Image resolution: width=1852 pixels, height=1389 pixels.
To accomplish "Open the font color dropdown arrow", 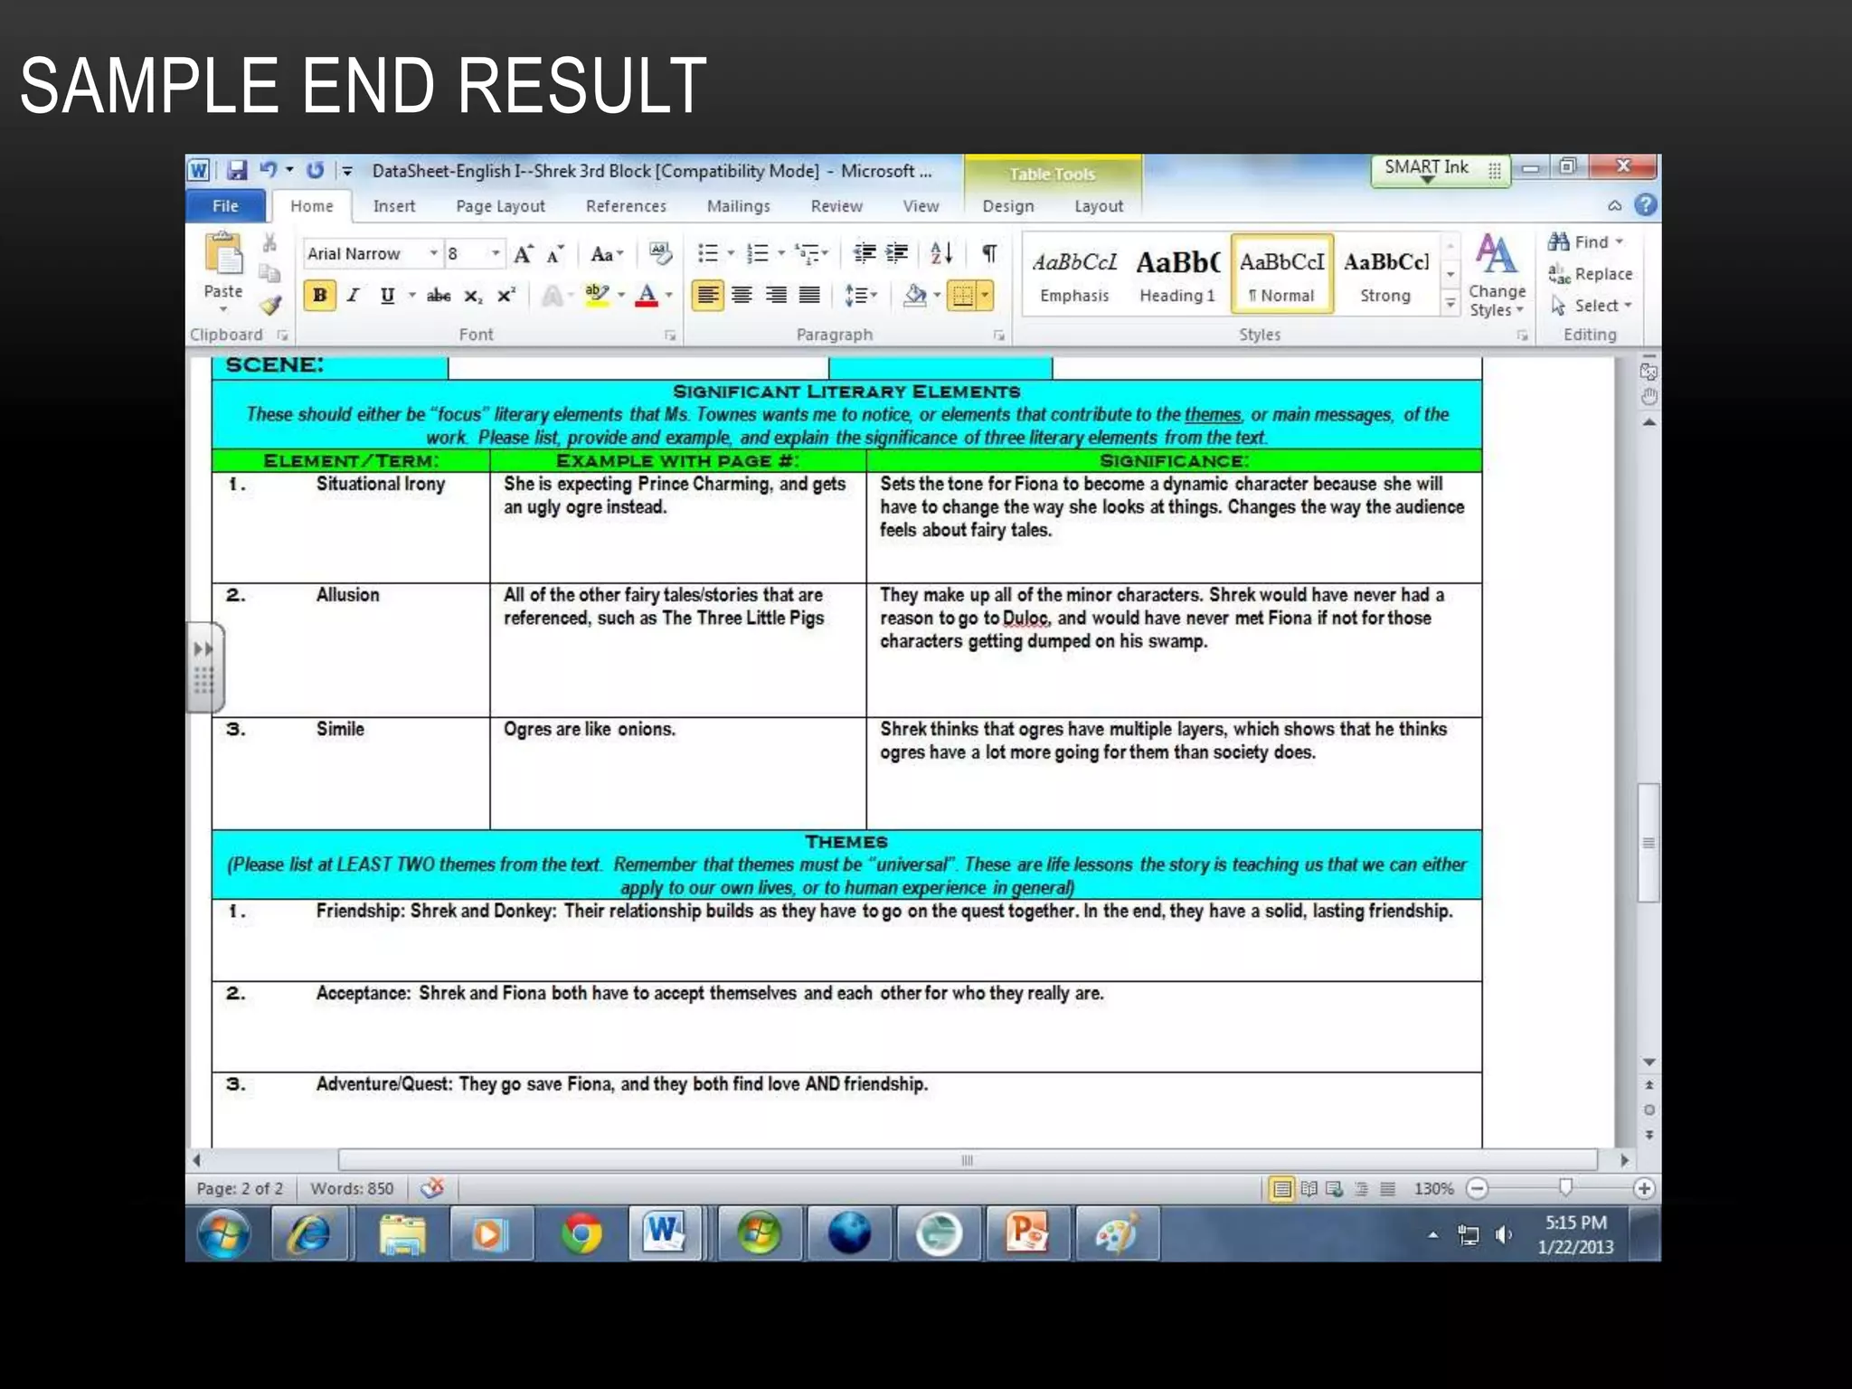I will 669,296.
